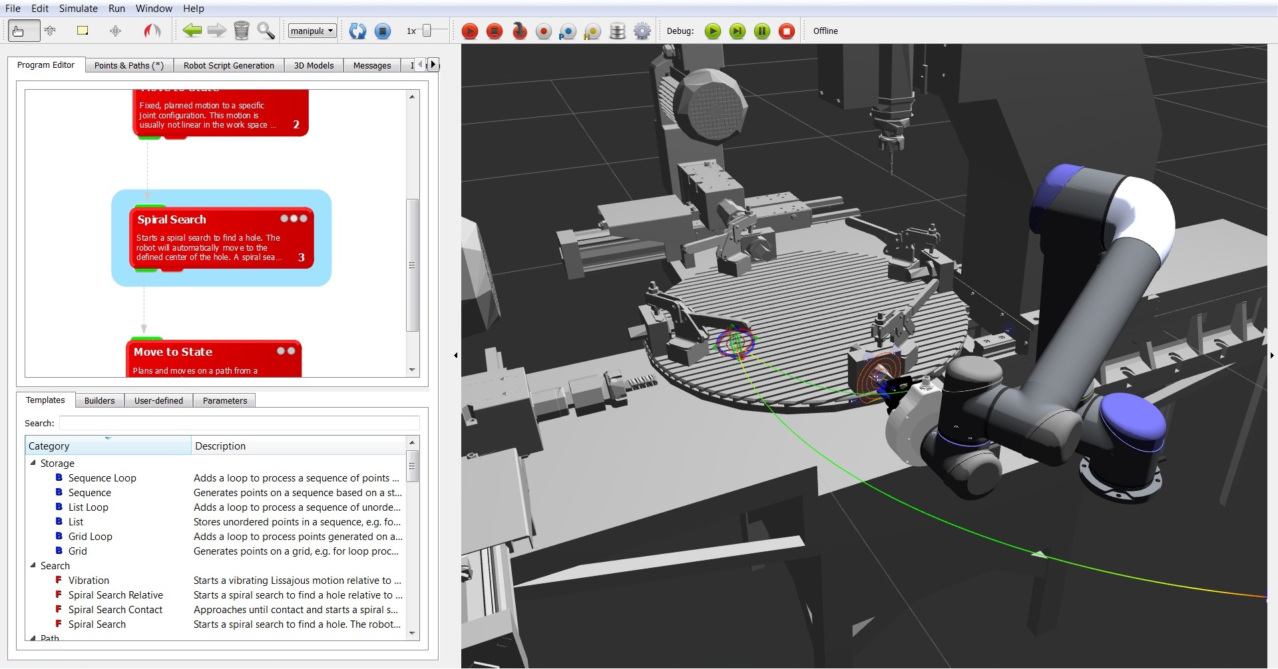Click the red download-arrow icon

(519, 31)
